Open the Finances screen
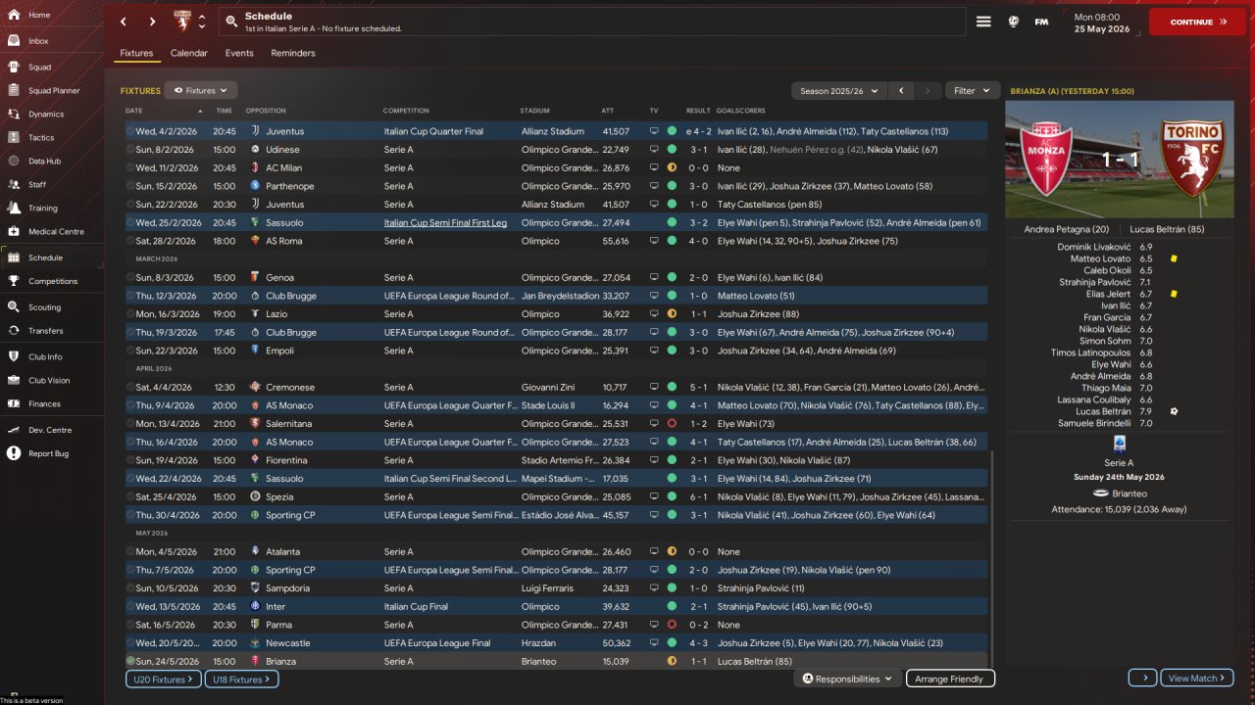1255x705 pixels. 44,403
